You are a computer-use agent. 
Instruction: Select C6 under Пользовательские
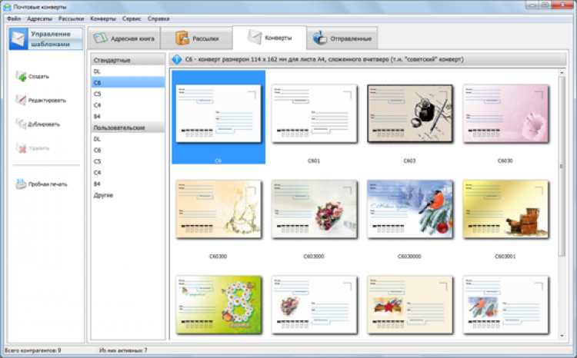pyautogui.click(x=128, y=150)
